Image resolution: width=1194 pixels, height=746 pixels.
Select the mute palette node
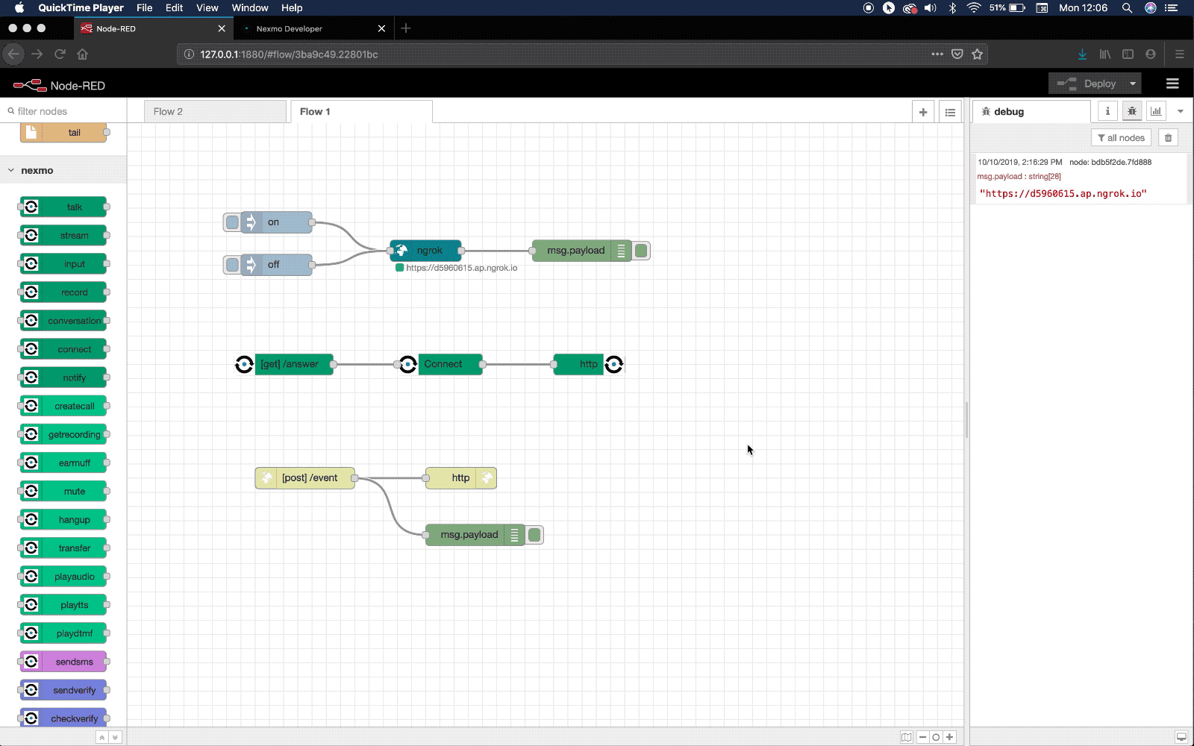(x=63, y=491)
